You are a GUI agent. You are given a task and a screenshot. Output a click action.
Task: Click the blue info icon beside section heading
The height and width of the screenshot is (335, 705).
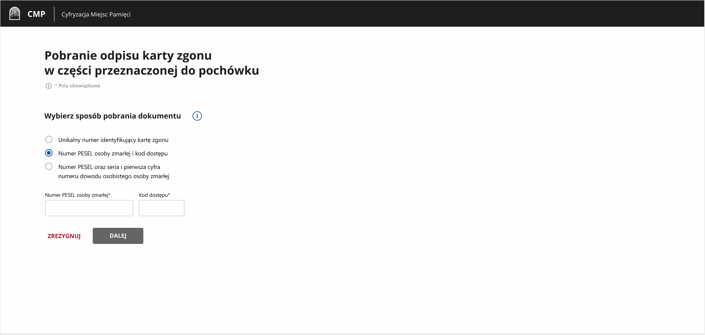coord(197,116)
